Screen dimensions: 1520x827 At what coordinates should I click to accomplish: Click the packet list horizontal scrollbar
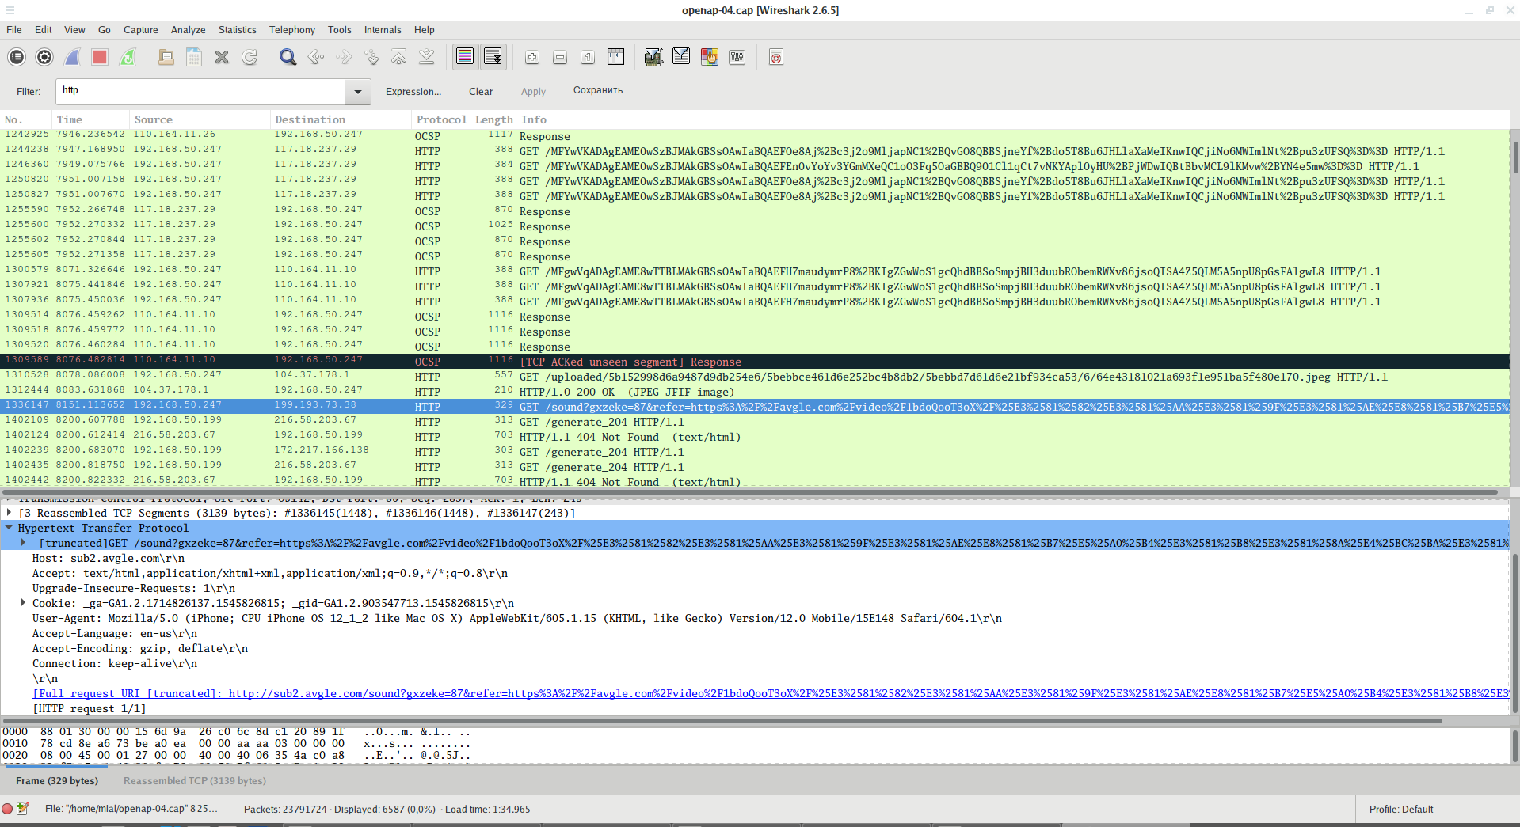(x=752, y=492)
